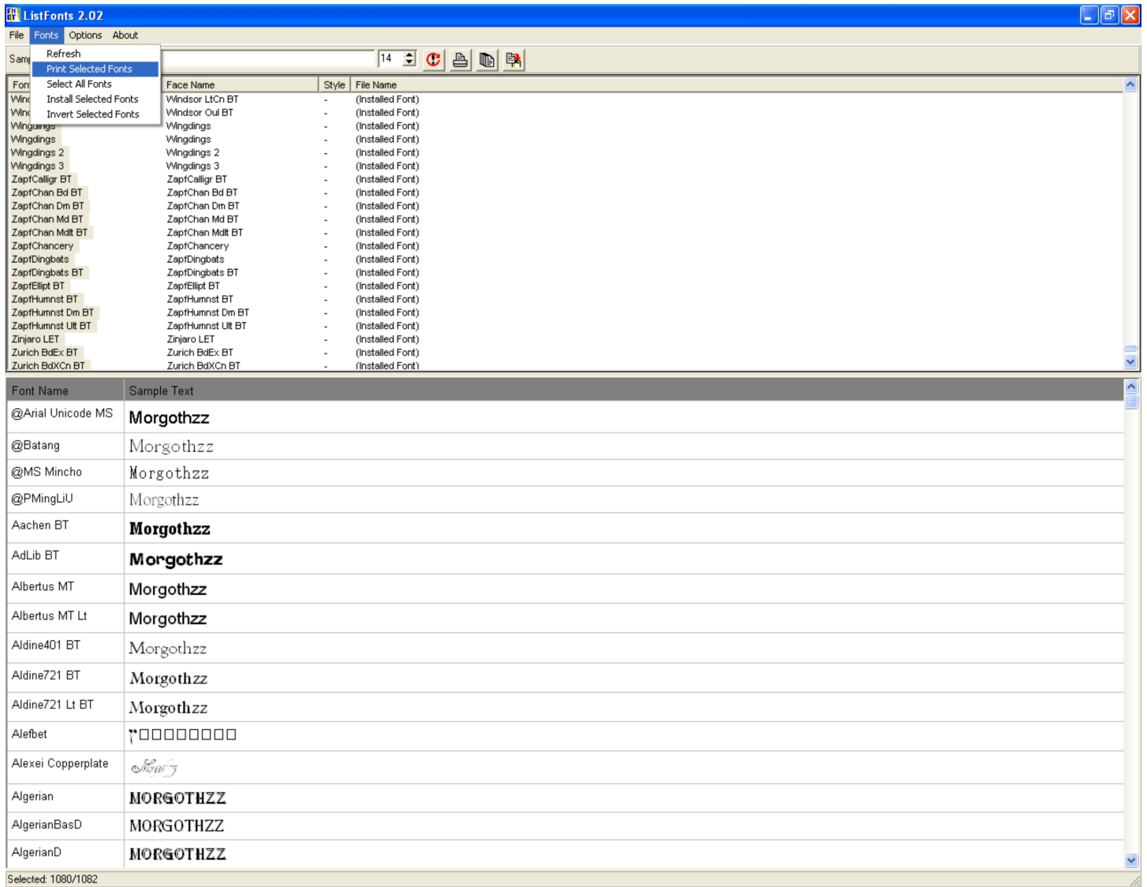1147x887 pixels.
Task: Click the copy pages toolbar icon
Action: [x=487, y=60]
